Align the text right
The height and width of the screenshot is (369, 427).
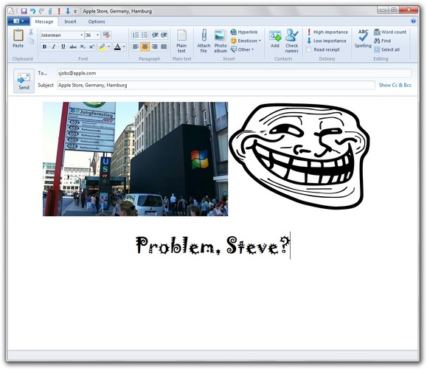click(x=155, y=47)
